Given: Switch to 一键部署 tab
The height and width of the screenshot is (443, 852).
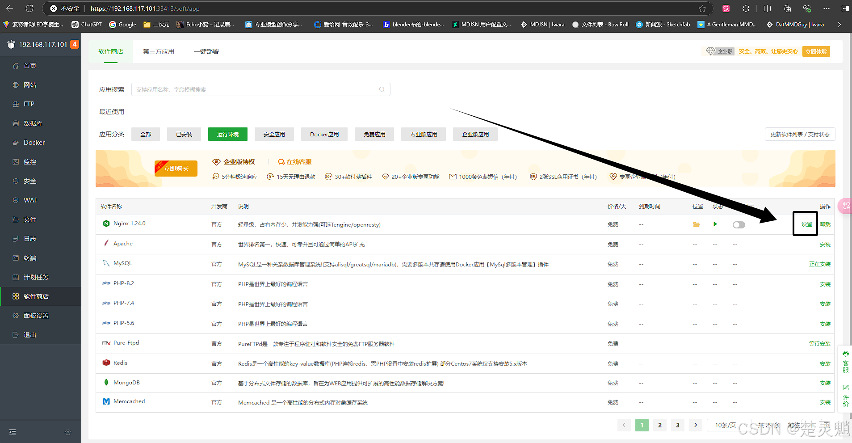Looking at the screenshot, I should click(x=206, y=51).
